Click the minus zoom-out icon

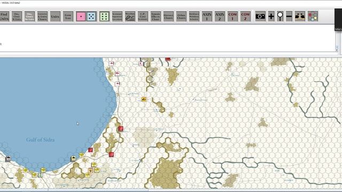[x=289, y=17]
